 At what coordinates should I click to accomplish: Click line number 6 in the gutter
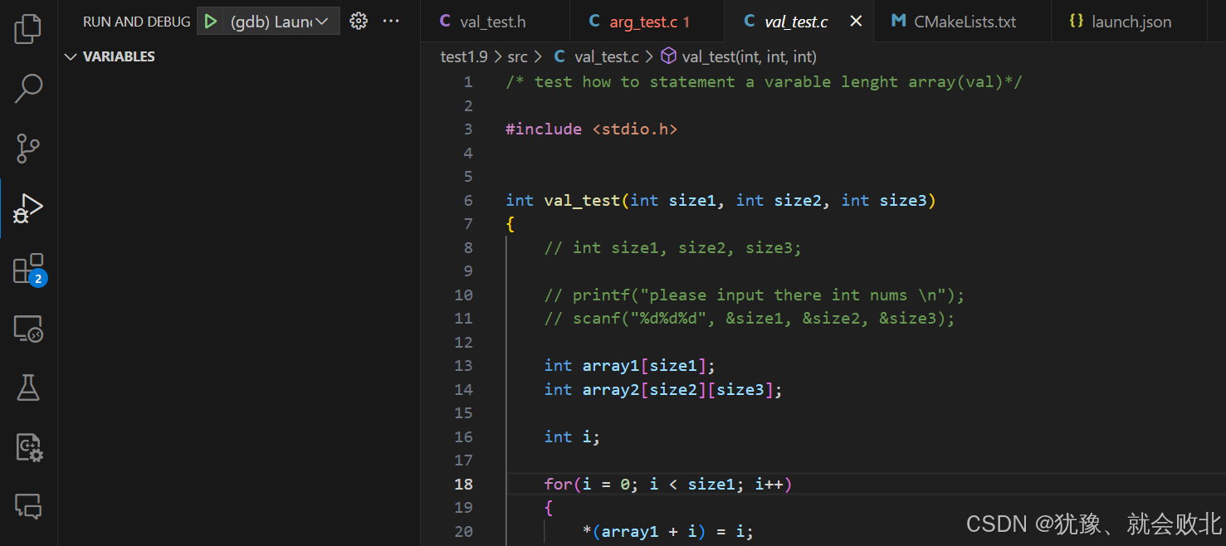468,200
